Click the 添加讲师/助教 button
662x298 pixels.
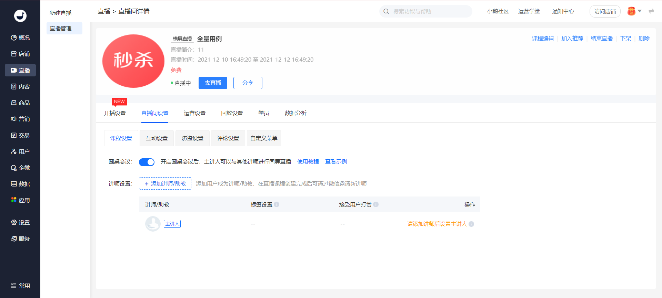pos(165,184)
